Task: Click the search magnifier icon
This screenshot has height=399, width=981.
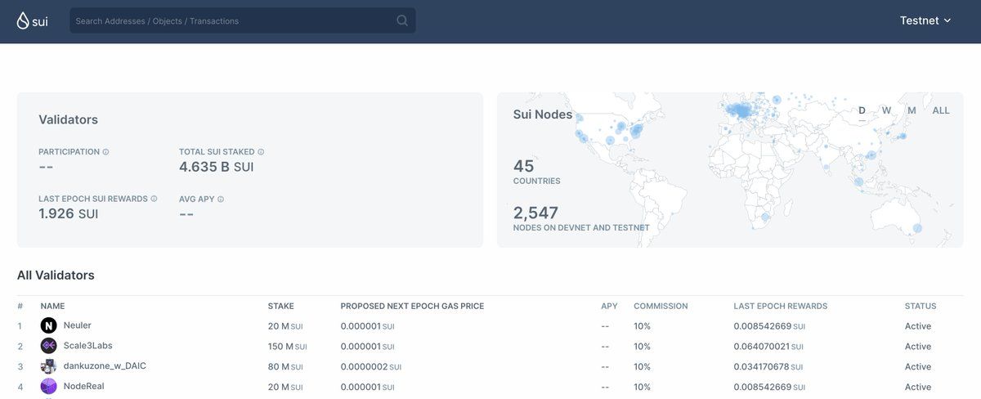Action: click(x=402, y=20)
